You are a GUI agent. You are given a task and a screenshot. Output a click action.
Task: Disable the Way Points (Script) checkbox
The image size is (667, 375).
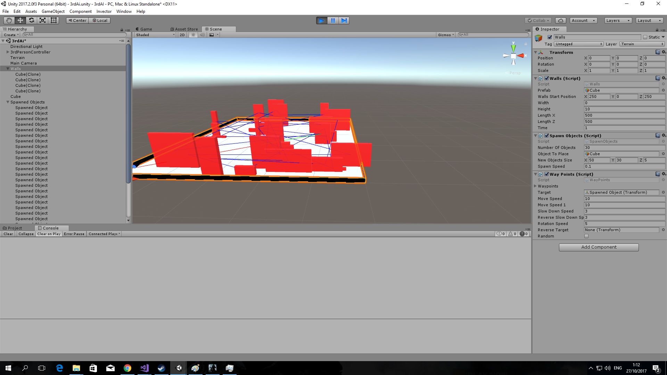547,174
